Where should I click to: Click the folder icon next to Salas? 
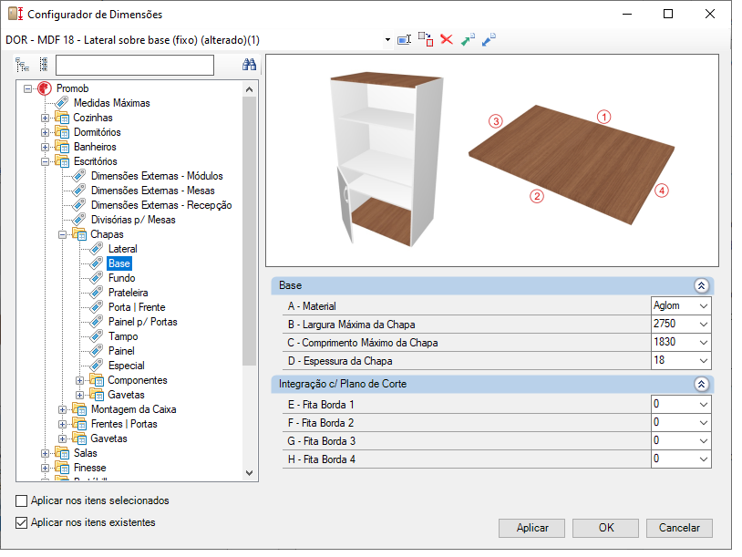pos(62,453)
